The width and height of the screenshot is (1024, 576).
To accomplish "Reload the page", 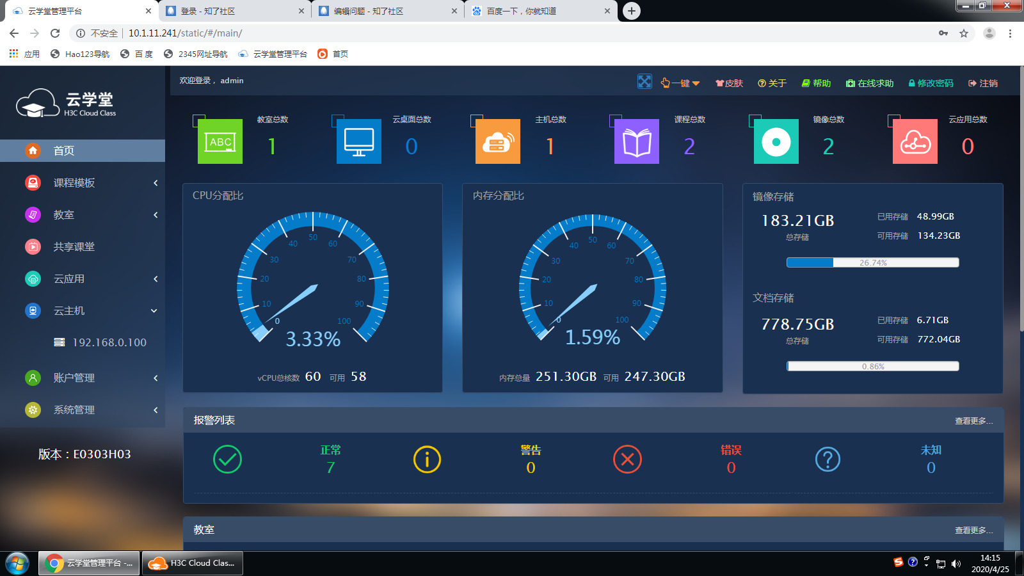I will [x=55, y=33].
